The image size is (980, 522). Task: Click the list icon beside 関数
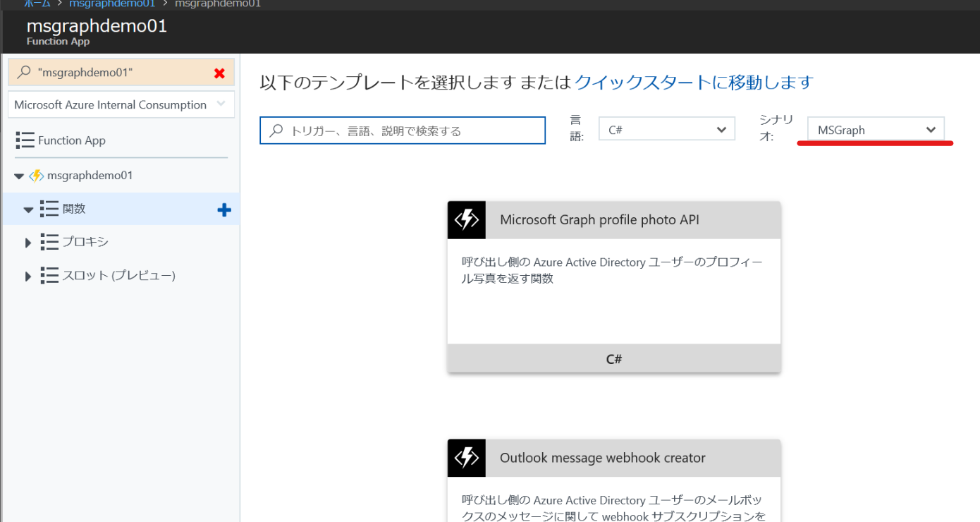(49, 209)
